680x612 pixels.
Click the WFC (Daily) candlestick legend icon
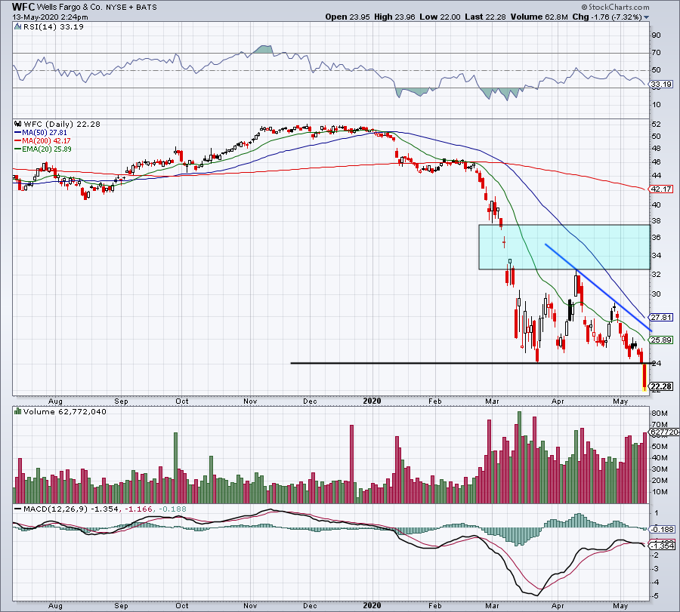[18, 124]
